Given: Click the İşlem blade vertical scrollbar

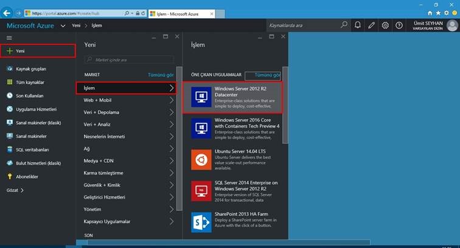Looking at the screenshot, I should [x=285, y=105].
